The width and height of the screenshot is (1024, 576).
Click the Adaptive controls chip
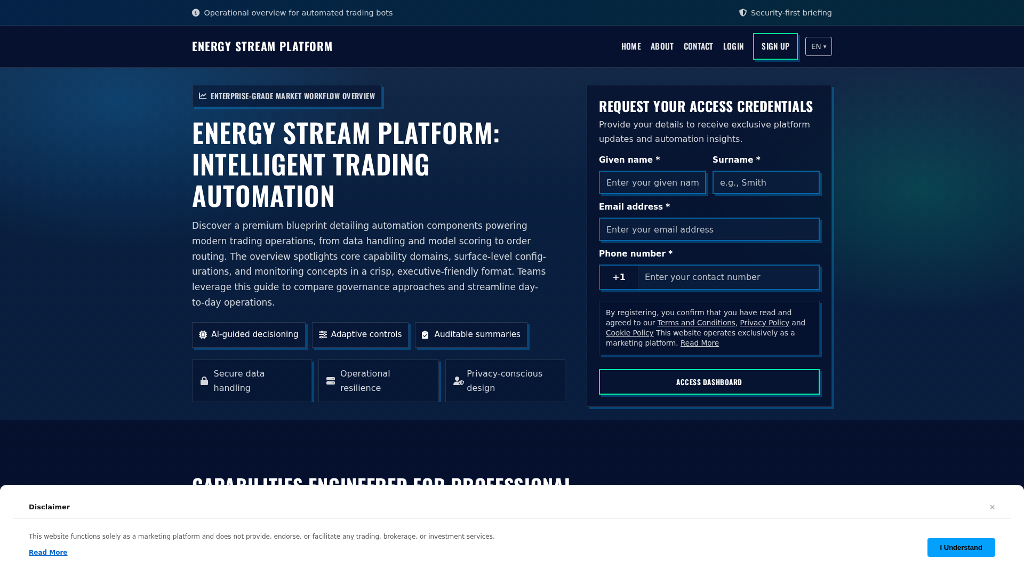point(360,335)
